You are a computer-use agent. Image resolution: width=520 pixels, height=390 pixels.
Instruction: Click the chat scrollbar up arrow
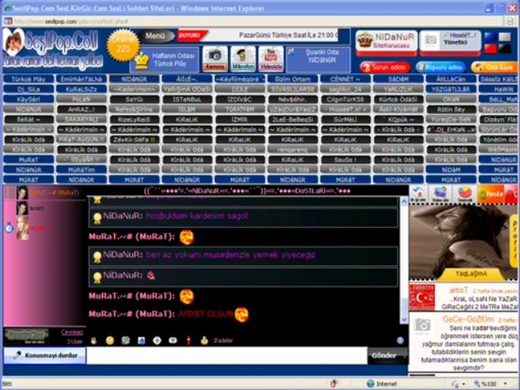[x=404, y=201]
